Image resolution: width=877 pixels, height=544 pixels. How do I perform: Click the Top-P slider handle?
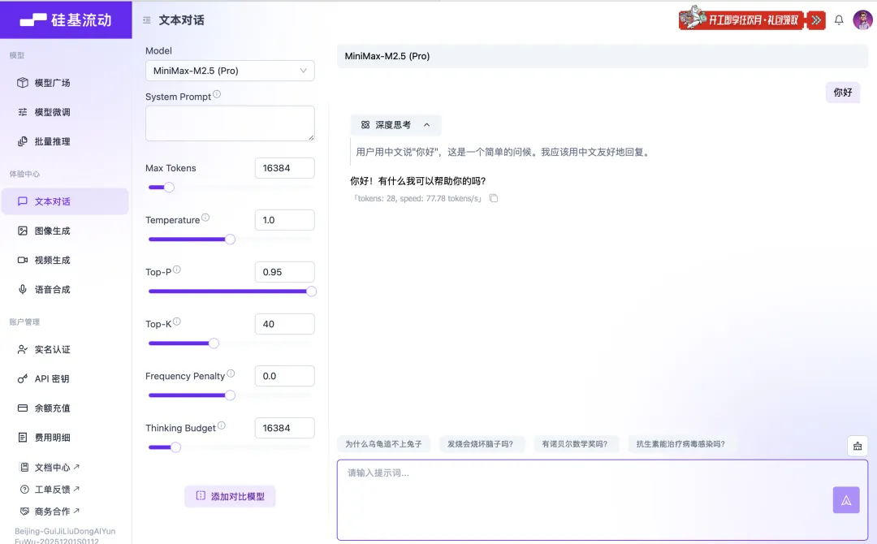click(312, 291)
